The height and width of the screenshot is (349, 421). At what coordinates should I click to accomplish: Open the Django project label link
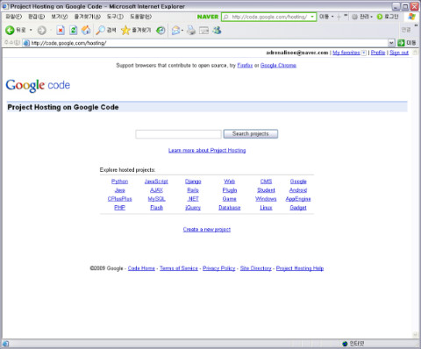[193, 182]
